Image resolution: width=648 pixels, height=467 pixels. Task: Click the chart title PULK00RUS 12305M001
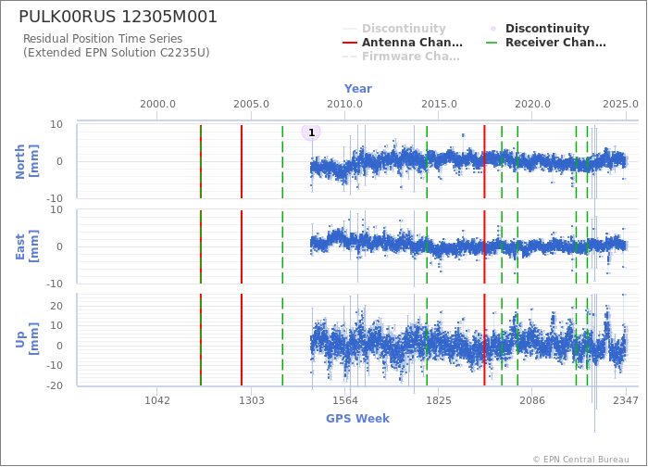pyautogui.click(x=118, y=17)
